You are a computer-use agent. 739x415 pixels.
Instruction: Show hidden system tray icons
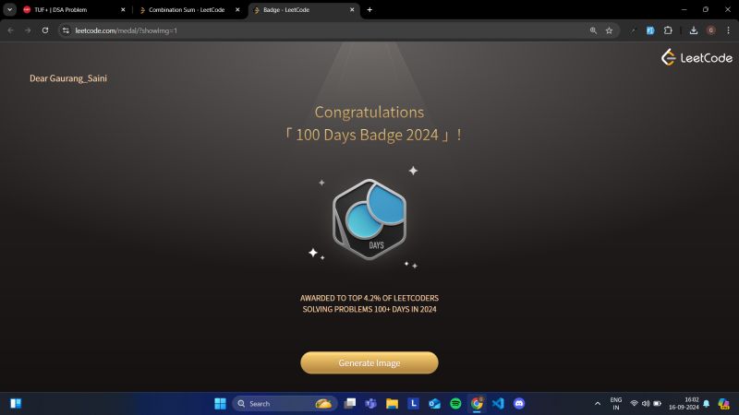(598, 403)
